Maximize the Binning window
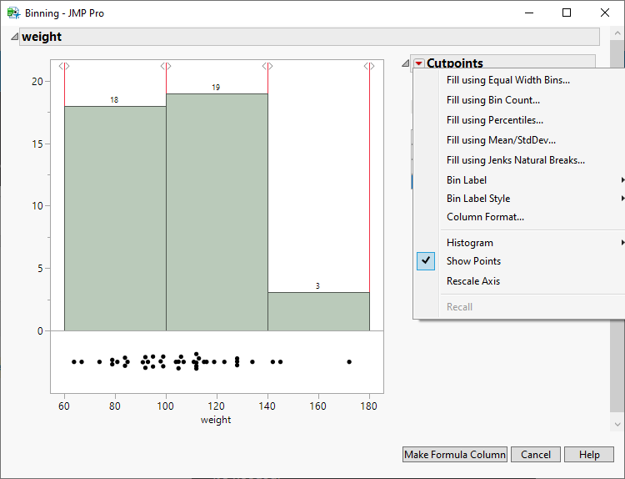The width and height of the screenshot is (625, 479). (567, 13)
